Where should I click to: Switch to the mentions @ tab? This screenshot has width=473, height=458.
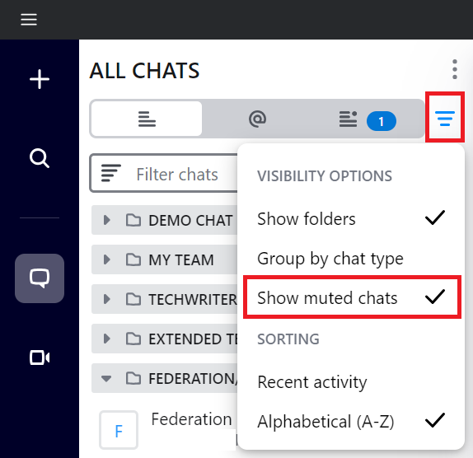tap(257, 119)
